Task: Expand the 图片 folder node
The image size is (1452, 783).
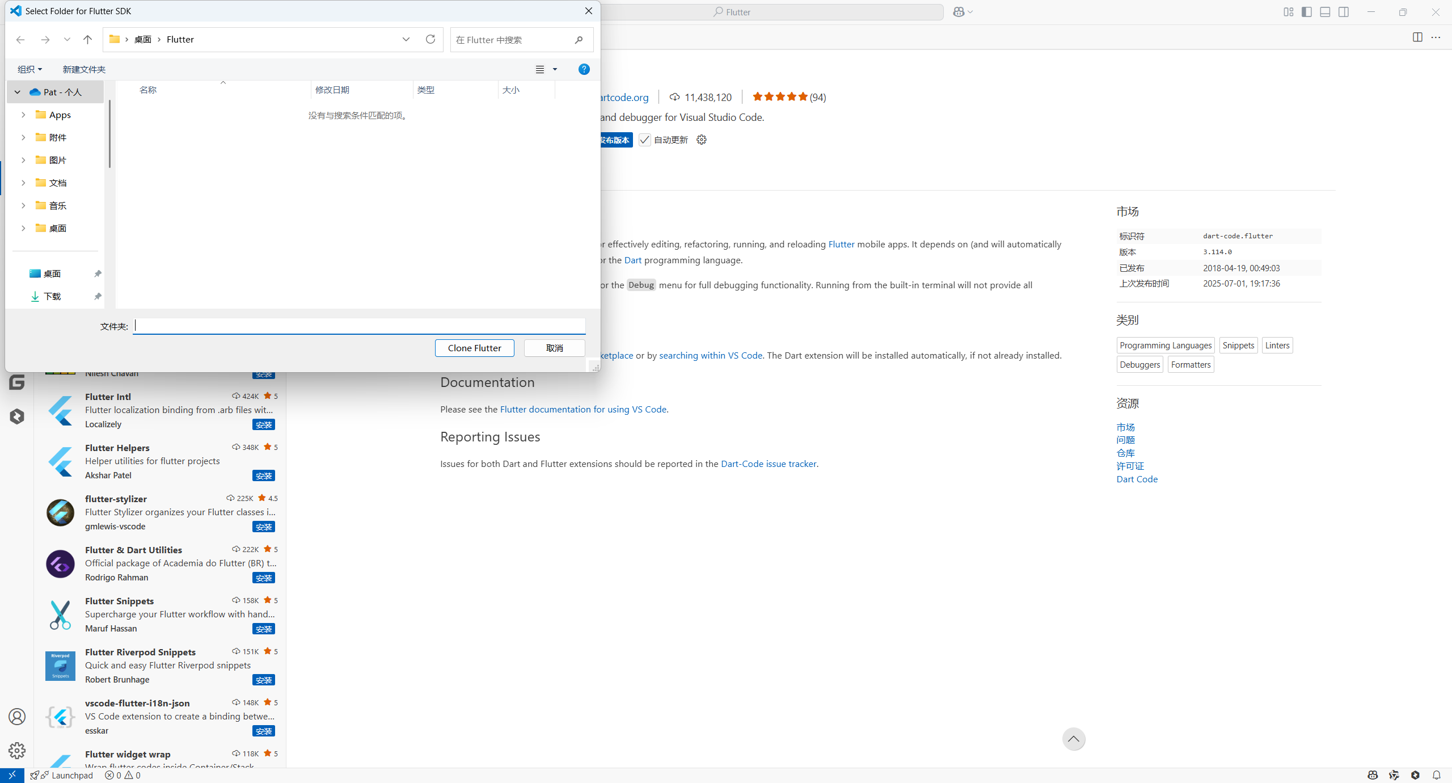Action: point(23,160)
